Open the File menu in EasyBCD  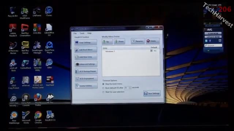click(x=75, y=33)
